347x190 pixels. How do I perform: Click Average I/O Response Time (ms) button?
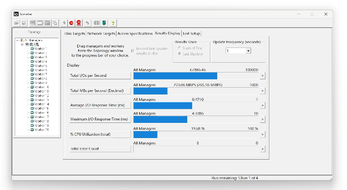click(x=100, y=105)
